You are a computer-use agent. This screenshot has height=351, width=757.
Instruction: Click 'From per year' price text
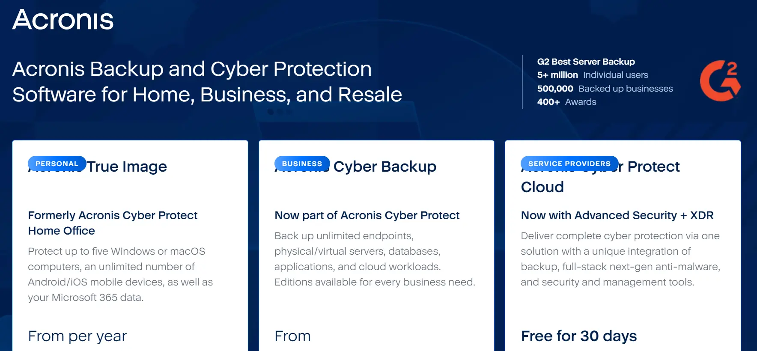tap(77, 336)
